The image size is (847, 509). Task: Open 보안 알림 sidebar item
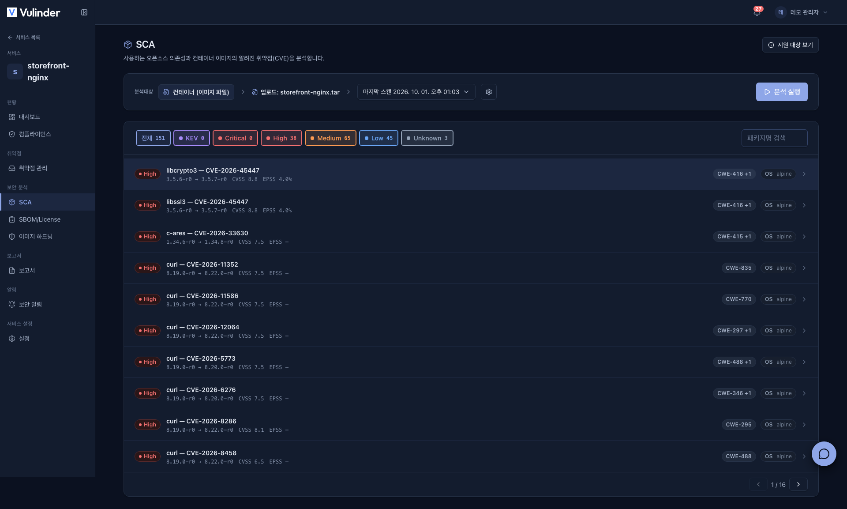click(x=47, y=305)
